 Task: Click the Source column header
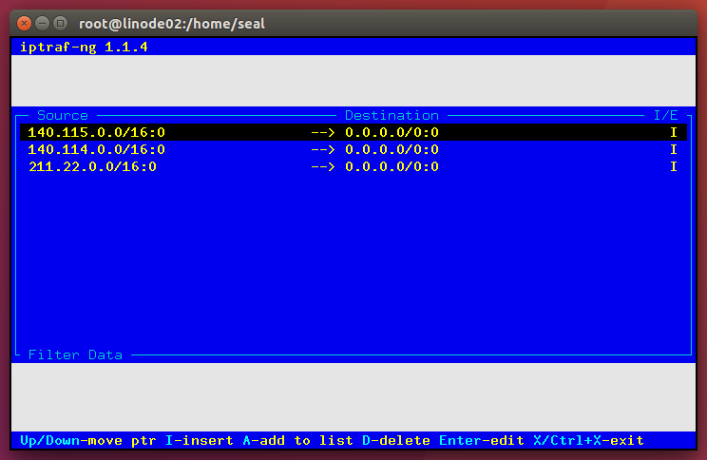[63, 115]
